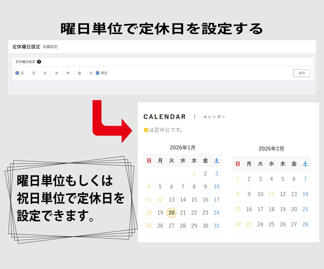This screenshot has height=269, width=324.
Task: Select January 31 in the calendar
Action: tap(217, 226)
